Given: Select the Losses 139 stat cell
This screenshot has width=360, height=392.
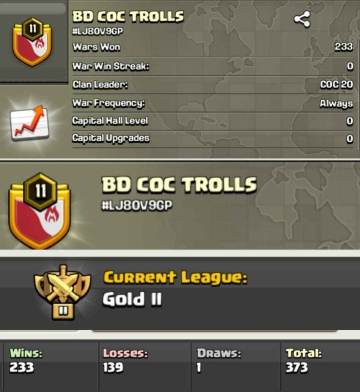Looking at the screenshot, I should pos(145,365).
